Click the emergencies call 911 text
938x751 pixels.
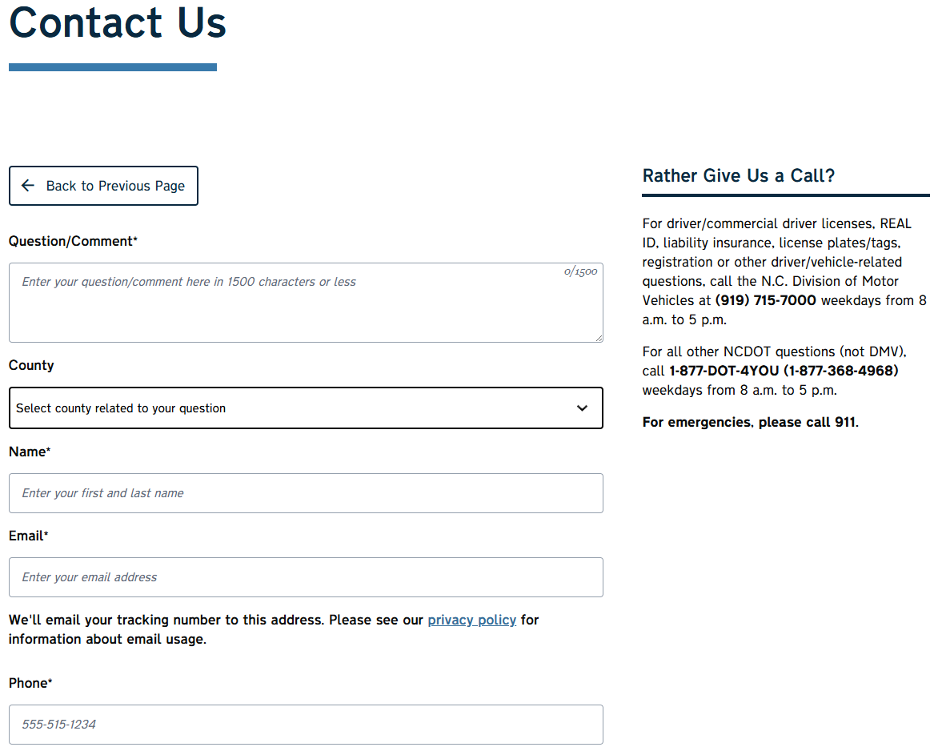(749, 422)
